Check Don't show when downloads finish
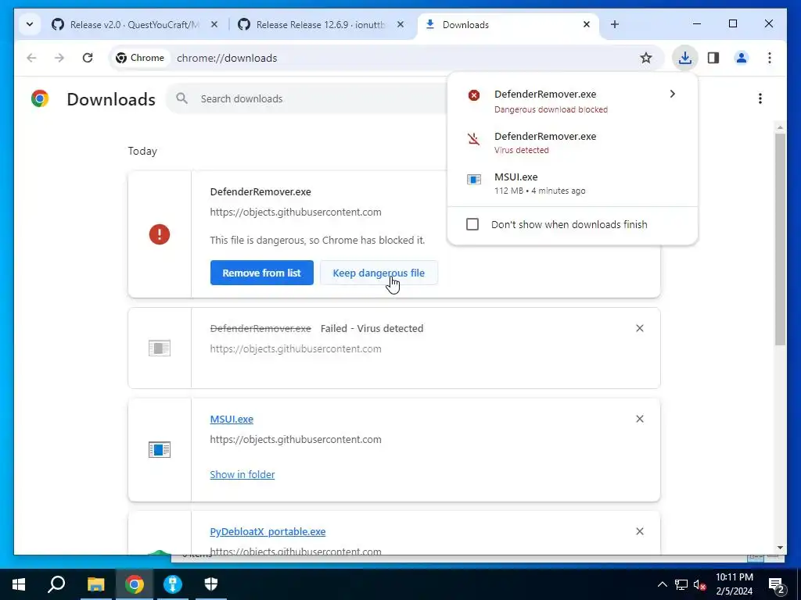Viewport: 801px width, 600px height. point(472,224)
